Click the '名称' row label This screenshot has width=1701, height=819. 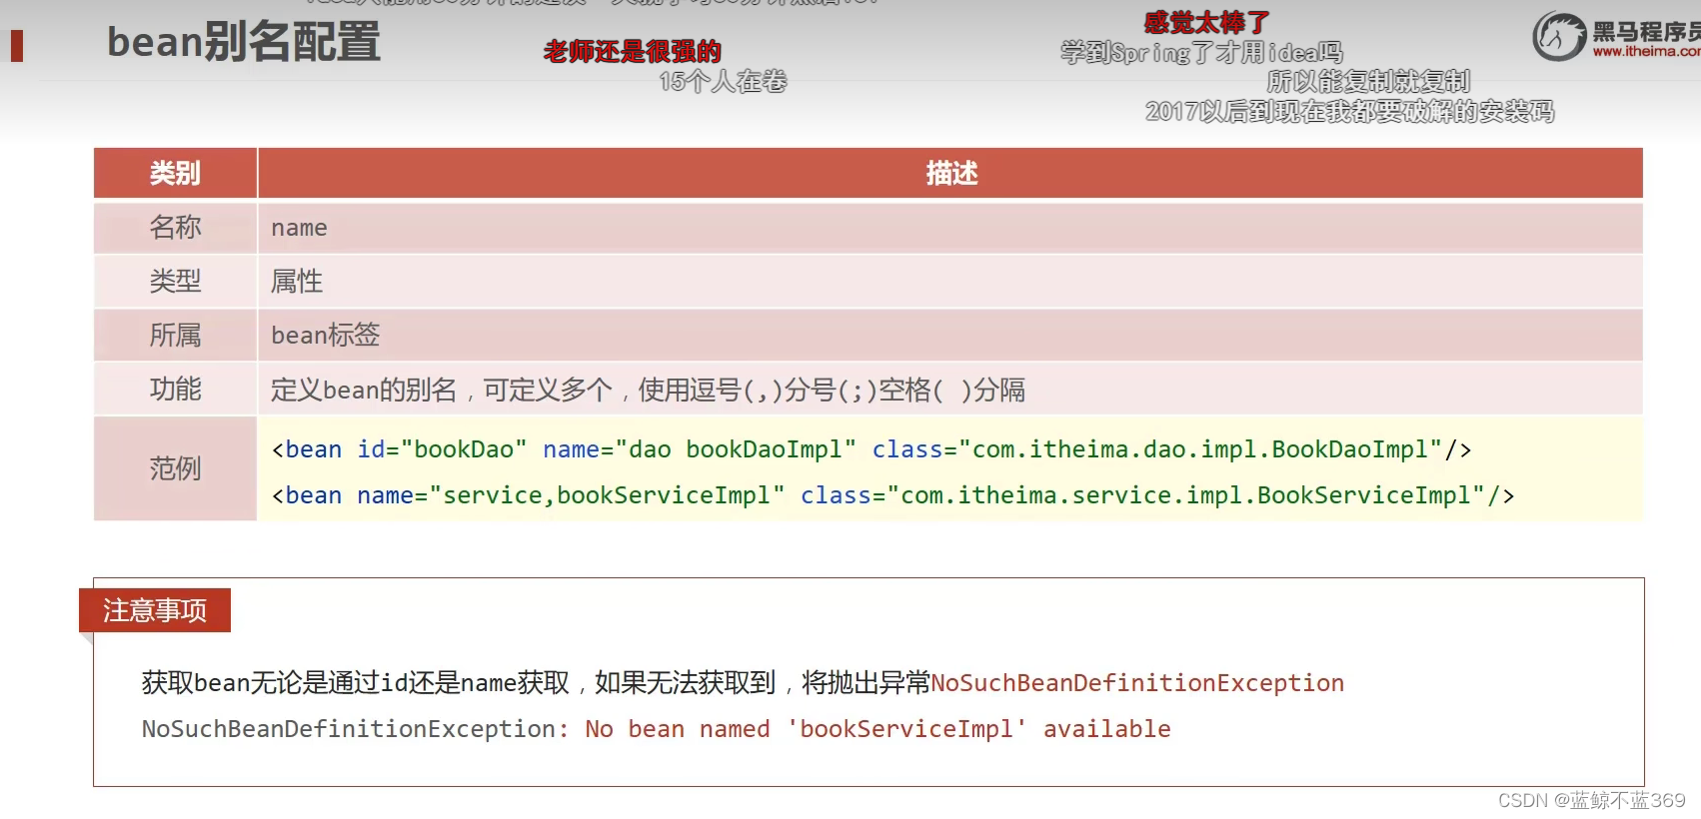175,228
